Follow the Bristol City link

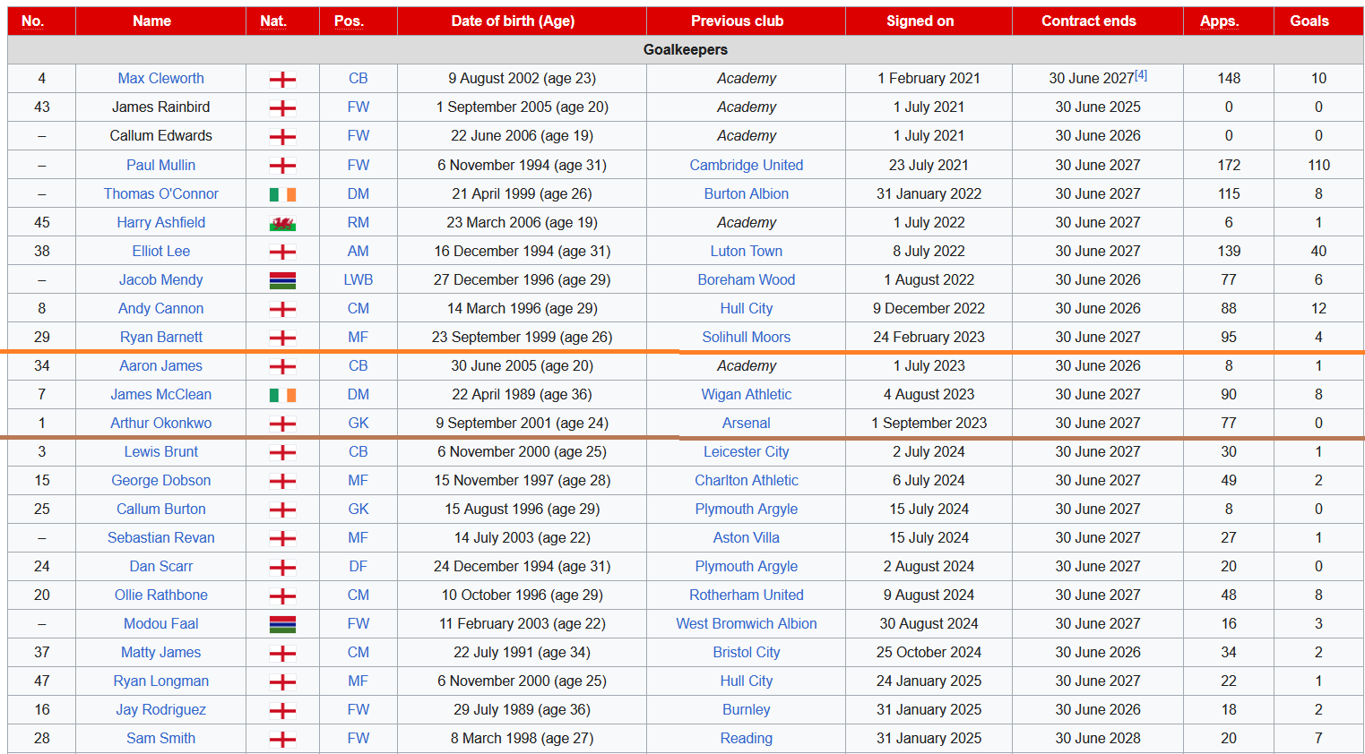(x=747, y=652)
